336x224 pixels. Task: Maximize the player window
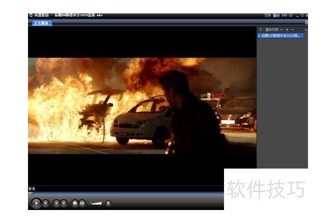pos(302,16)
